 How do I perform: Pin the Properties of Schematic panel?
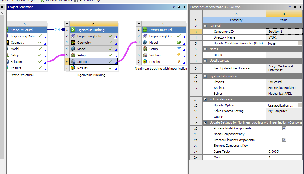pos(295,7)
